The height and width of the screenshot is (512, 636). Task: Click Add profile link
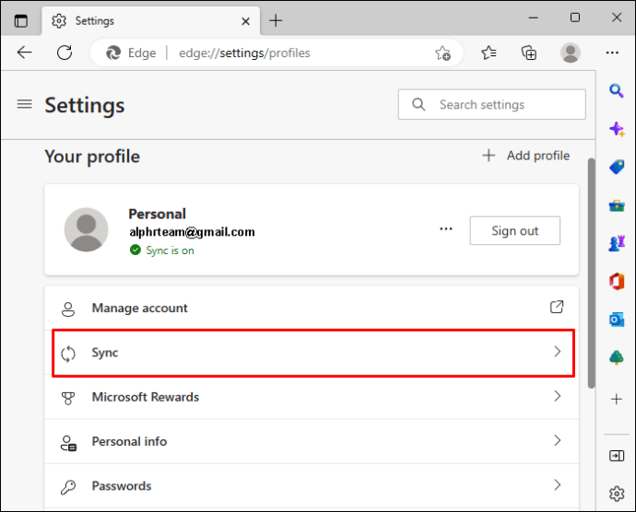click(526, 156)
